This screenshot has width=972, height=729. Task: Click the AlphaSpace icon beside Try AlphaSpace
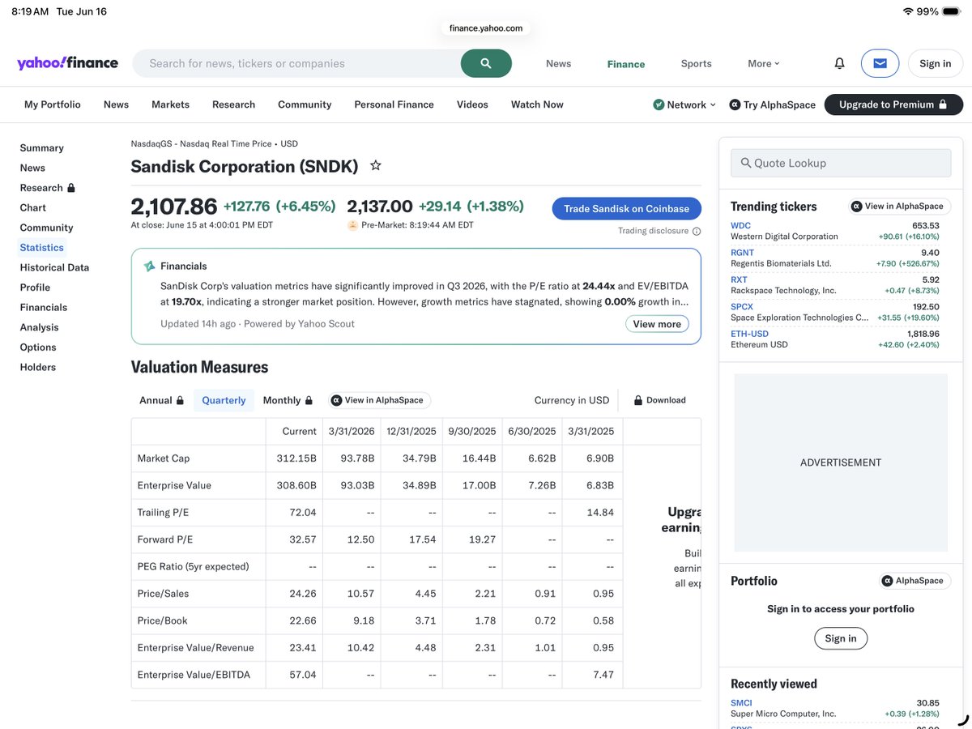tap(735, 104)
